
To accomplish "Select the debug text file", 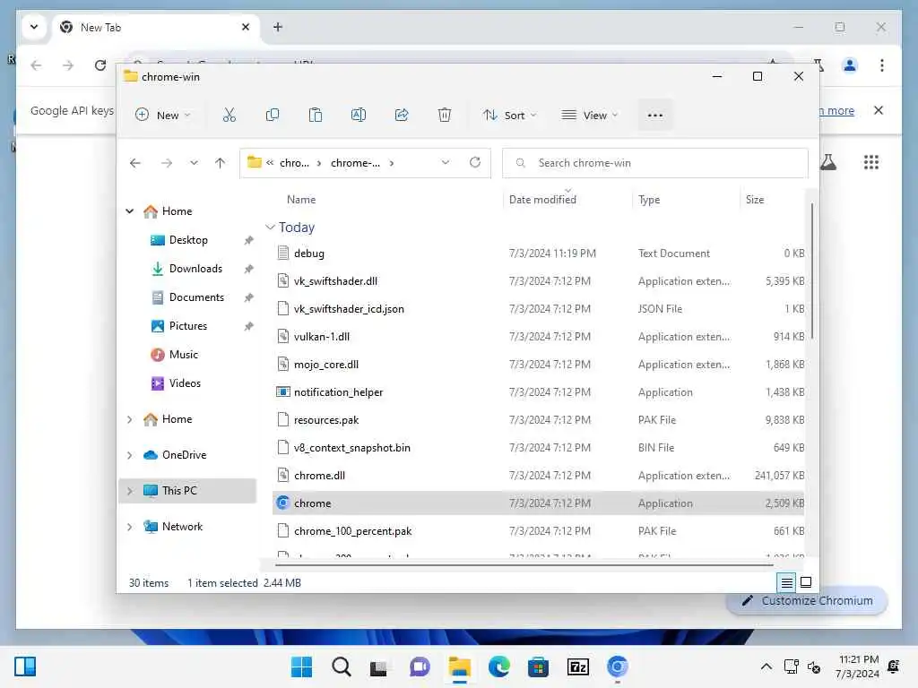I will pos(538,254).
